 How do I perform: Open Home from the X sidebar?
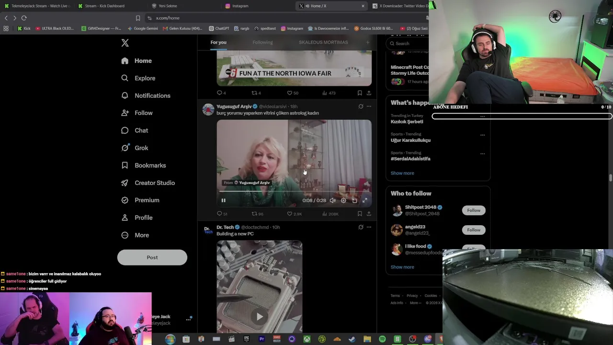pos(136,61)
